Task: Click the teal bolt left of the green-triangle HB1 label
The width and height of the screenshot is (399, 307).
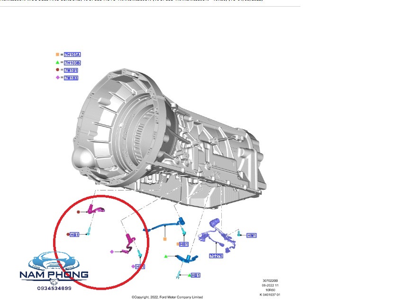Action: [x=179, y=274]
